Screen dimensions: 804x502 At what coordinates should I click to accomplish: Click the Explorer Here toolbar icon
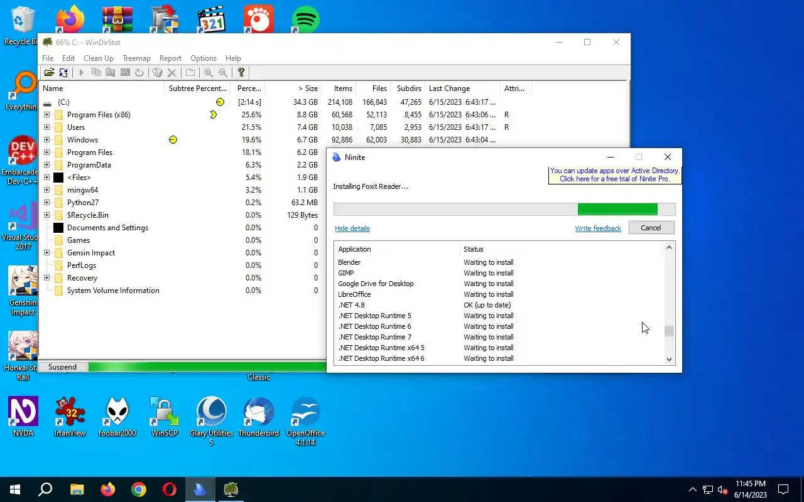[x=111, y=73]
